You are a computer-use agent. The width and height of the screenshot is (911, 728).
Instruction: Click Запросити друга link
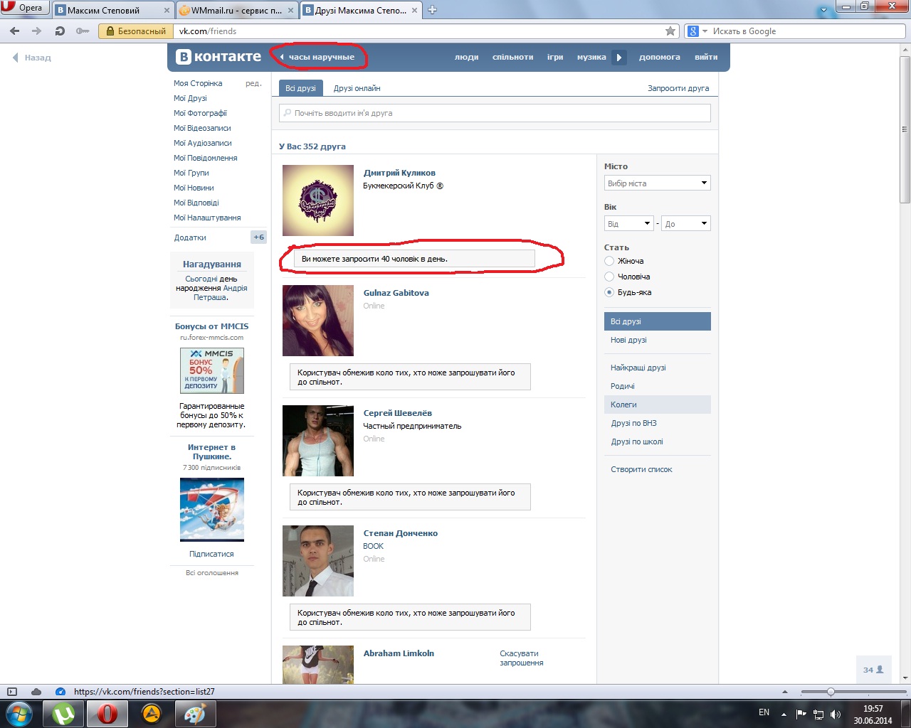click(x=678, y=88)
